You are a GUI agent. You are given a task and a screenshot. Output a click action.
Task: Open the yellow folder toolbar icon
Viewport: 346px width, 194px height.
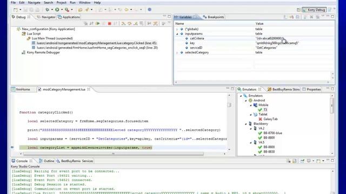(81, 10)
